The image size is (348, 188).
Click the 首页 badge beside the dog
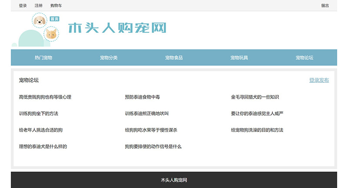(x=54, y=19)
